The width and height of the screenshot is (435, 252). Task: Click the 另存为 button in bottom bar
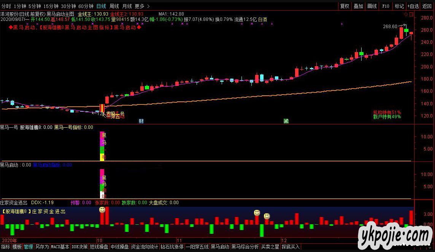click(42, 247)
